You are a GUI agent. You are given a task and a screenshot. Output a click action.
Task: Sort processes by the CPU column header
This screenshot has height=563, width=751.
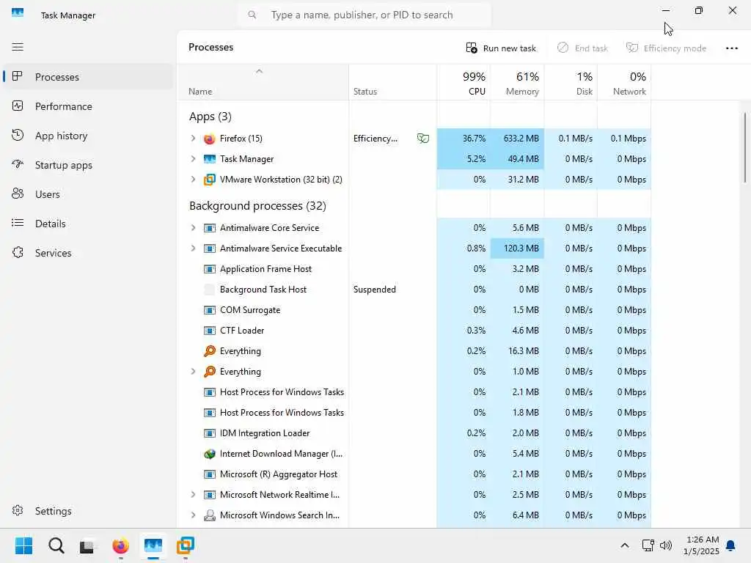pos(464,83)
